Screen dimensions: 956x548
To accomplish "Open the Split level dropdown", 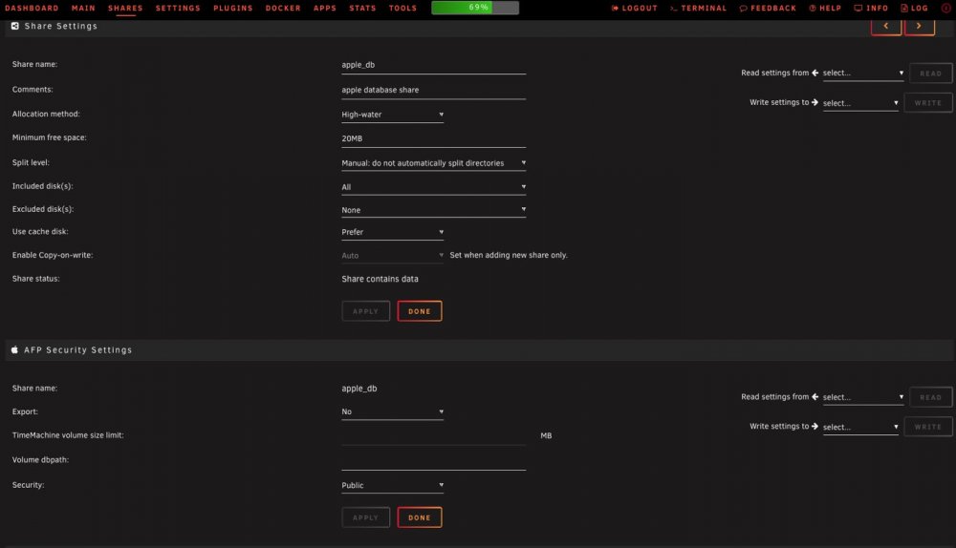I will coord(433,163).
